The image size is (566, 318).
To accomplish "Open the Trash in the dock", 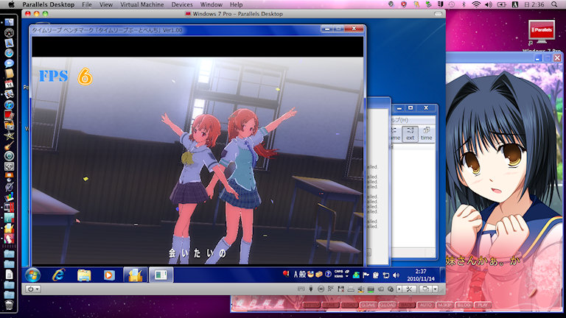I will coord(9,305).
